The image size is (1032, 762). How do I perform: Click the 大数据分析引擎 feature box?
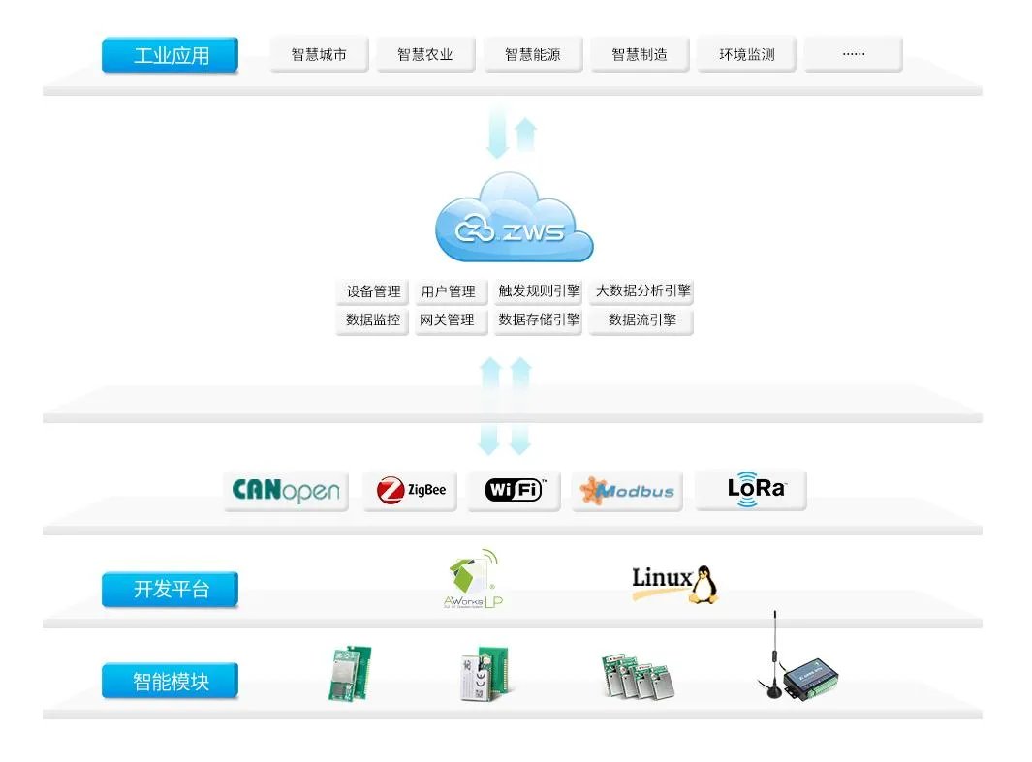coord(642,291)
